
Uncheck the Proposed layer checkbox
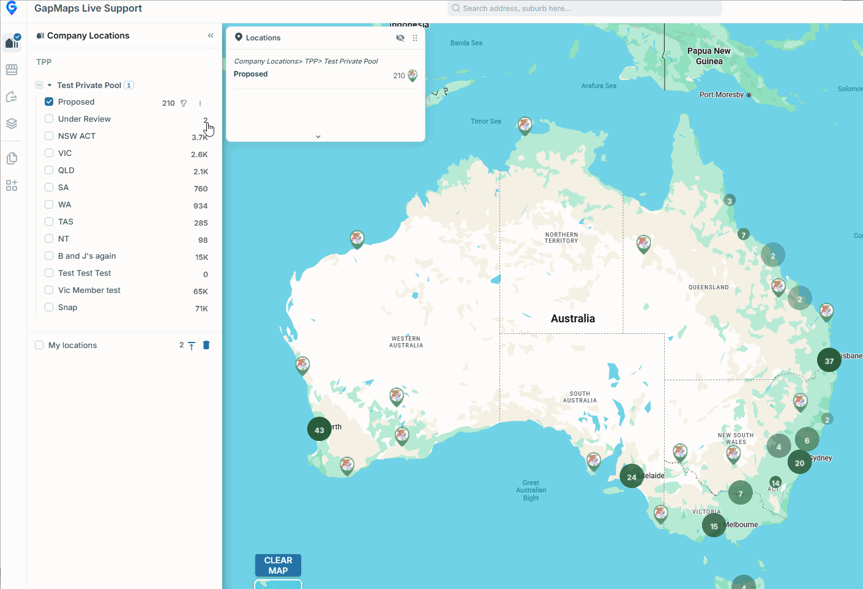pos(49,102)
